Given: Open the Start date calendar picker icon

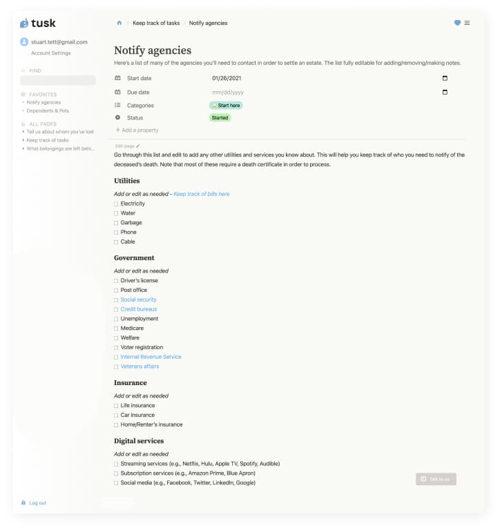Looking at the screenshot, I should 444,78.
